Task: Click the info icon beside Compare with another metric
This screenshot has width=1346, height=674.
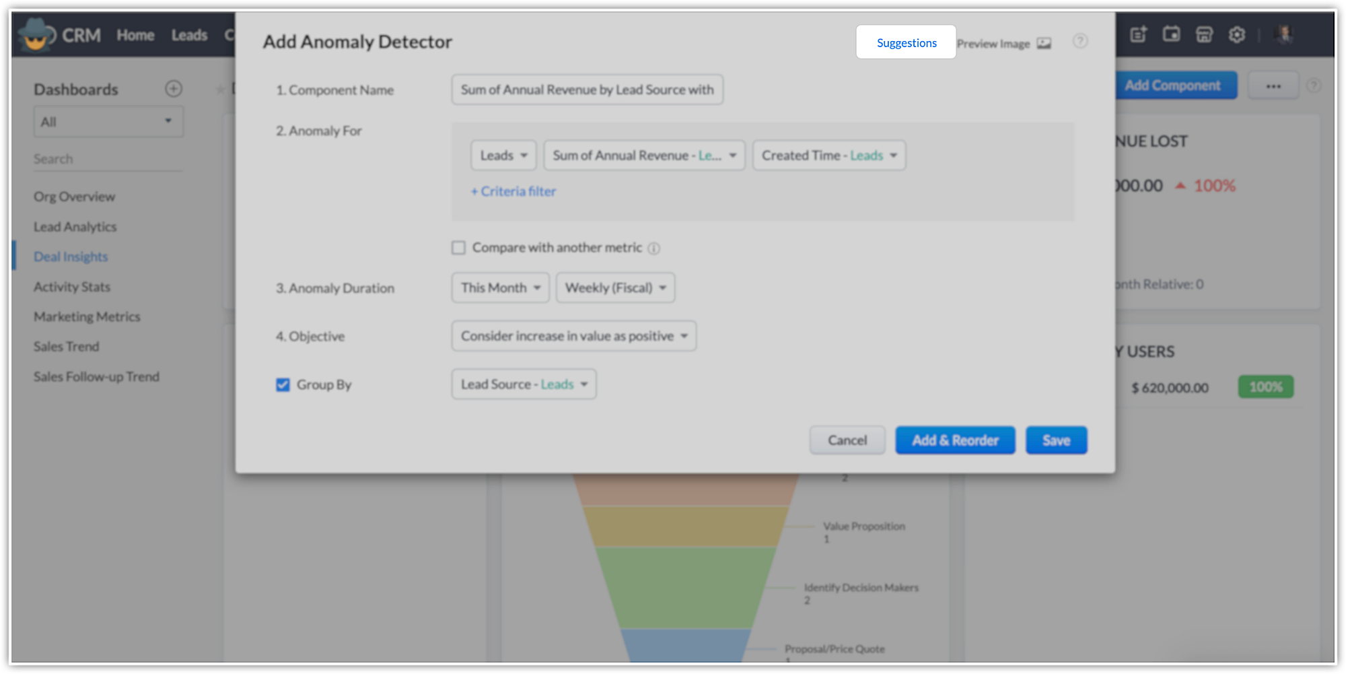Action: coord(653,248)
